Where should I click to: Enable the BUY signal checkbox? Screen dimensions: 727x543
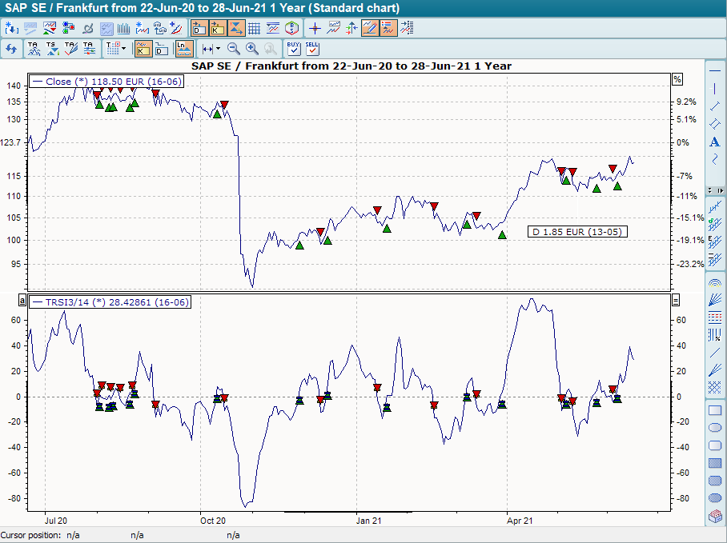291,50
